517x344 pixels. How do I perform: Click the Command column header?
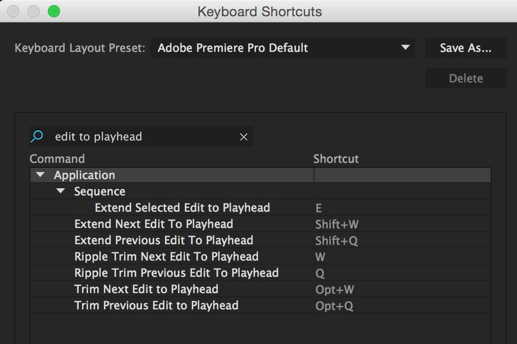57,159
